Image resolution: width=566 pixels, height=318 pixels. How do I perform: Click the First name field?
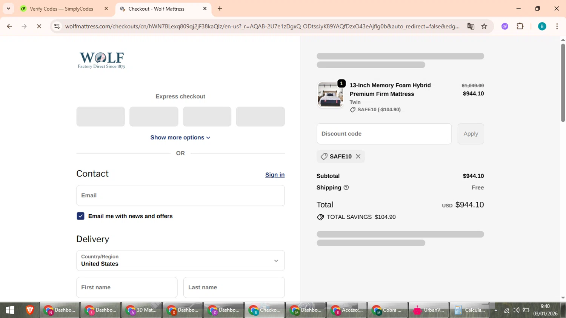(x=127, y=287)
